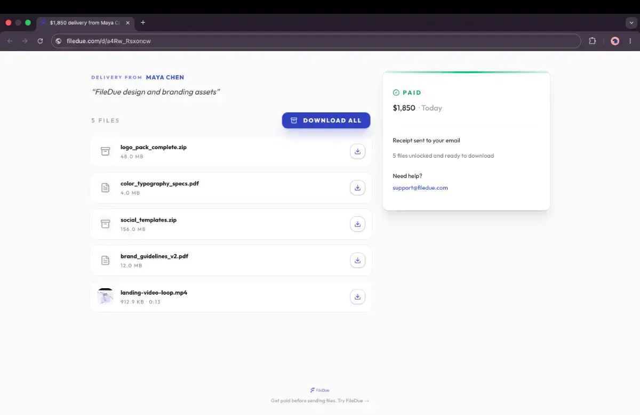640x415 pixels.
Task: Click 'Receipt sent to your email' text
Action: pyautogui.click(x=426, y=141)
